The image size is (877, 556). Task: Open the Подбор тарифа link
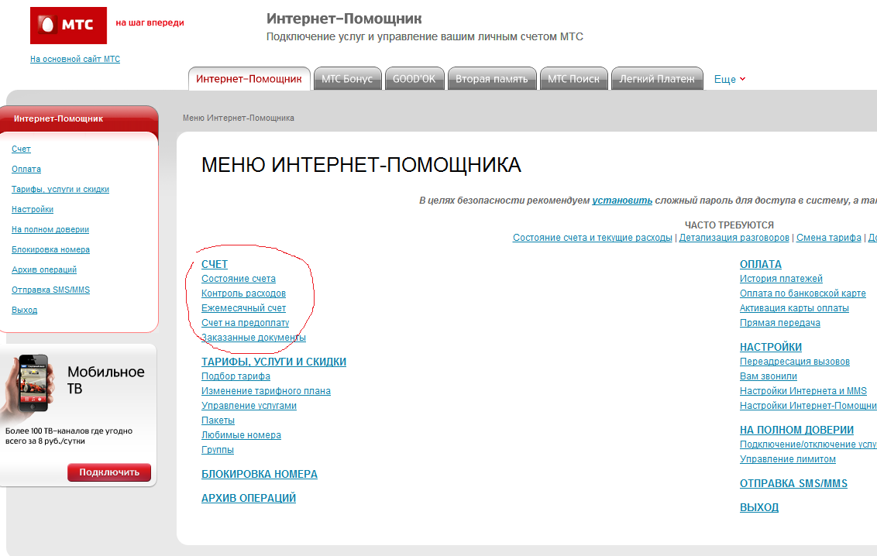click(236, 376)
